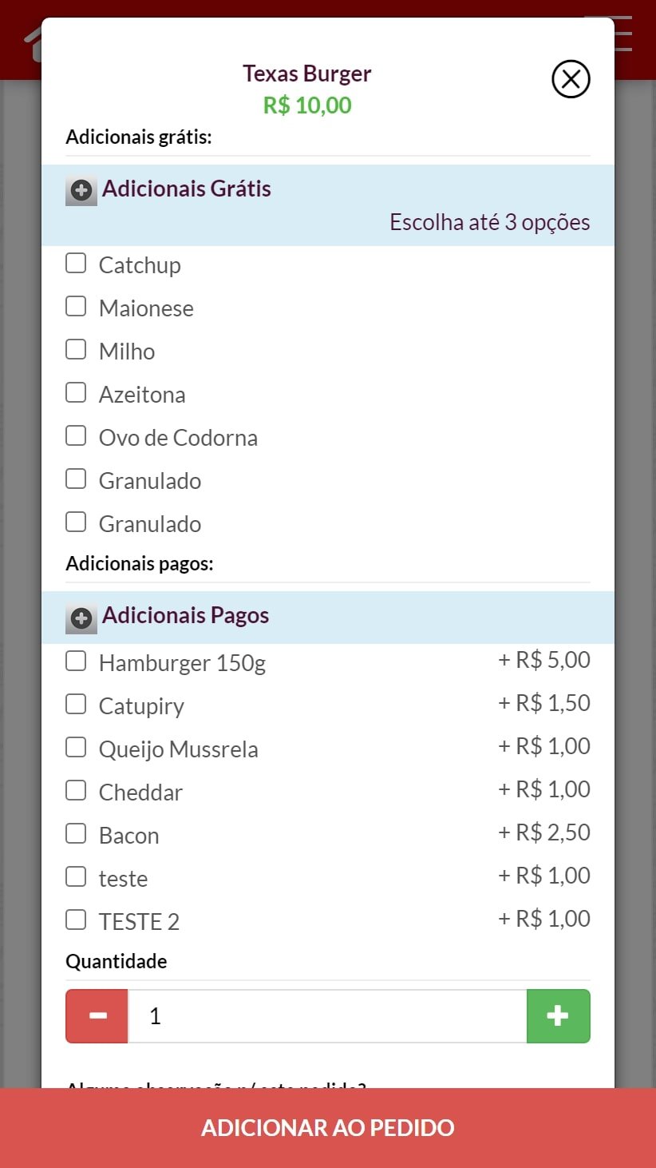This screenshot has height=1168, width=656.
Task: Tick the Hamburger 150g paid extra
Action: (76, 661)
